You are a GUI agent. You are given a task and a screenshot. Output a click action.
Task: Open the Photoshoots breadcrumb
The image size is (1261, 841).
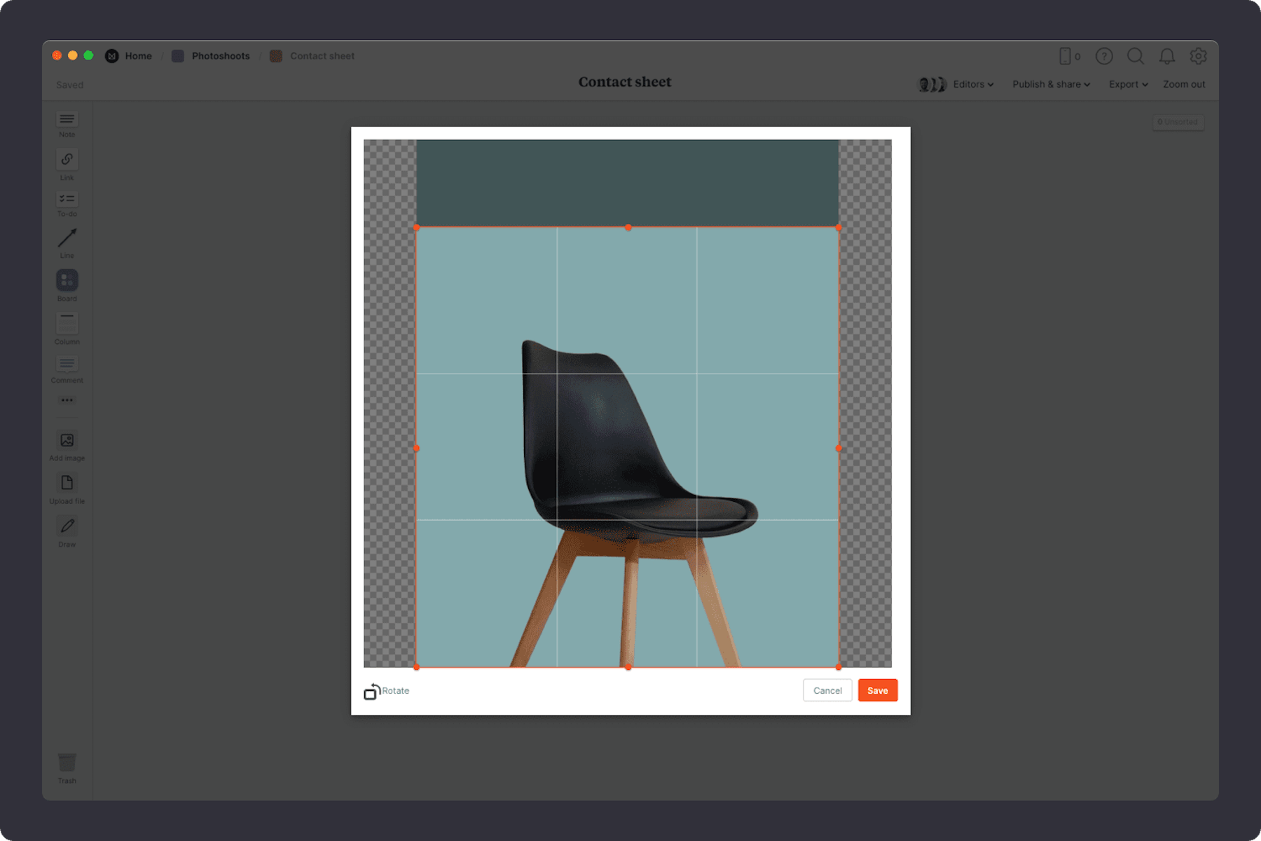point(221,55)
